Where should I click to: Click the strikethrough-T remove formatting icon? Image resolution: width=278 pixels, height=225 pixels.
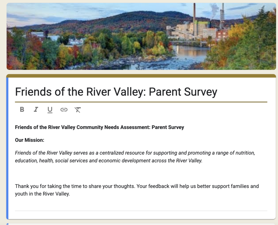[77, 110]
